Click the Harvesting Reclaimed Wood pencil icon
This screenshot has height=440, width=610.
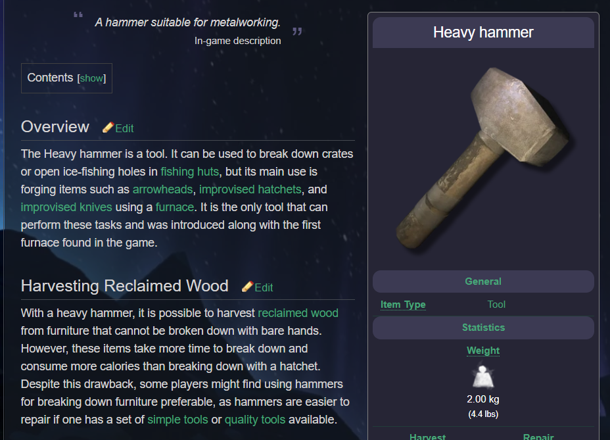(247, 287)
